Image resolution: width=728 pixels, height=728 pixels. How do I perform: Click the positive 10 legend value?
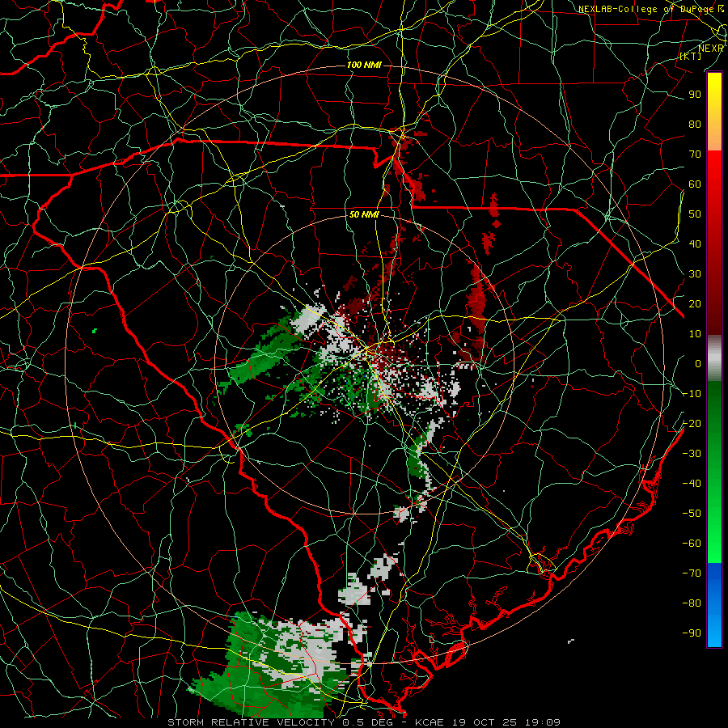(x=695, y=334)
